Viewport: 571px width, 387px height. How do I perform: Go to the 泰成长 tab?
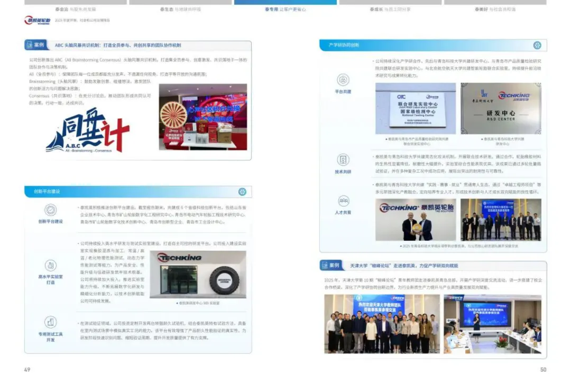(390, 9)
